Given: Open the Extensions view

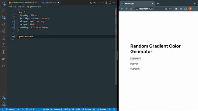Looking at the screenshot, I should (3, 31).
